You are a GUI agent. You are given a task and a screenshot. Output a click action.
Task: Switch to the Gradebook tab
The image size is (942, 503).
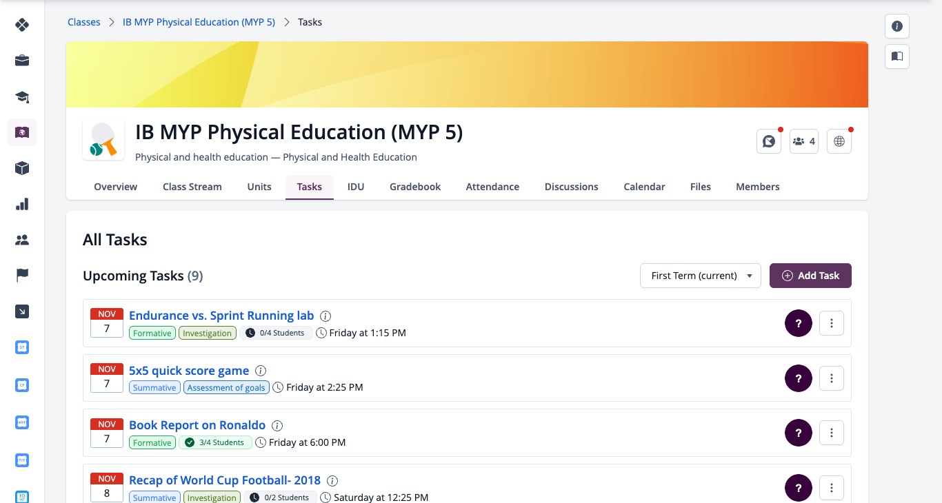pos(415,187)
